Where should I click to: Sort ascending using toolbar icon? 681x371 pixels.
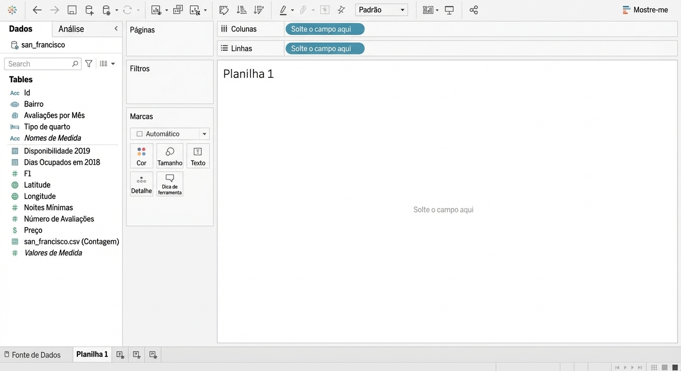tap(241, 10)
